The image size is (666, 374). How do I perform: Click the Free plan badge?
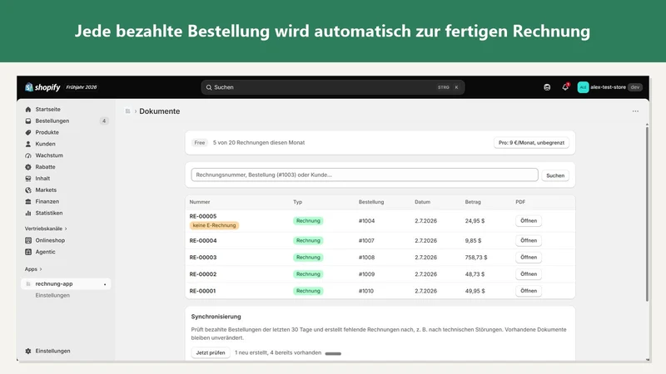click(199, 143)
